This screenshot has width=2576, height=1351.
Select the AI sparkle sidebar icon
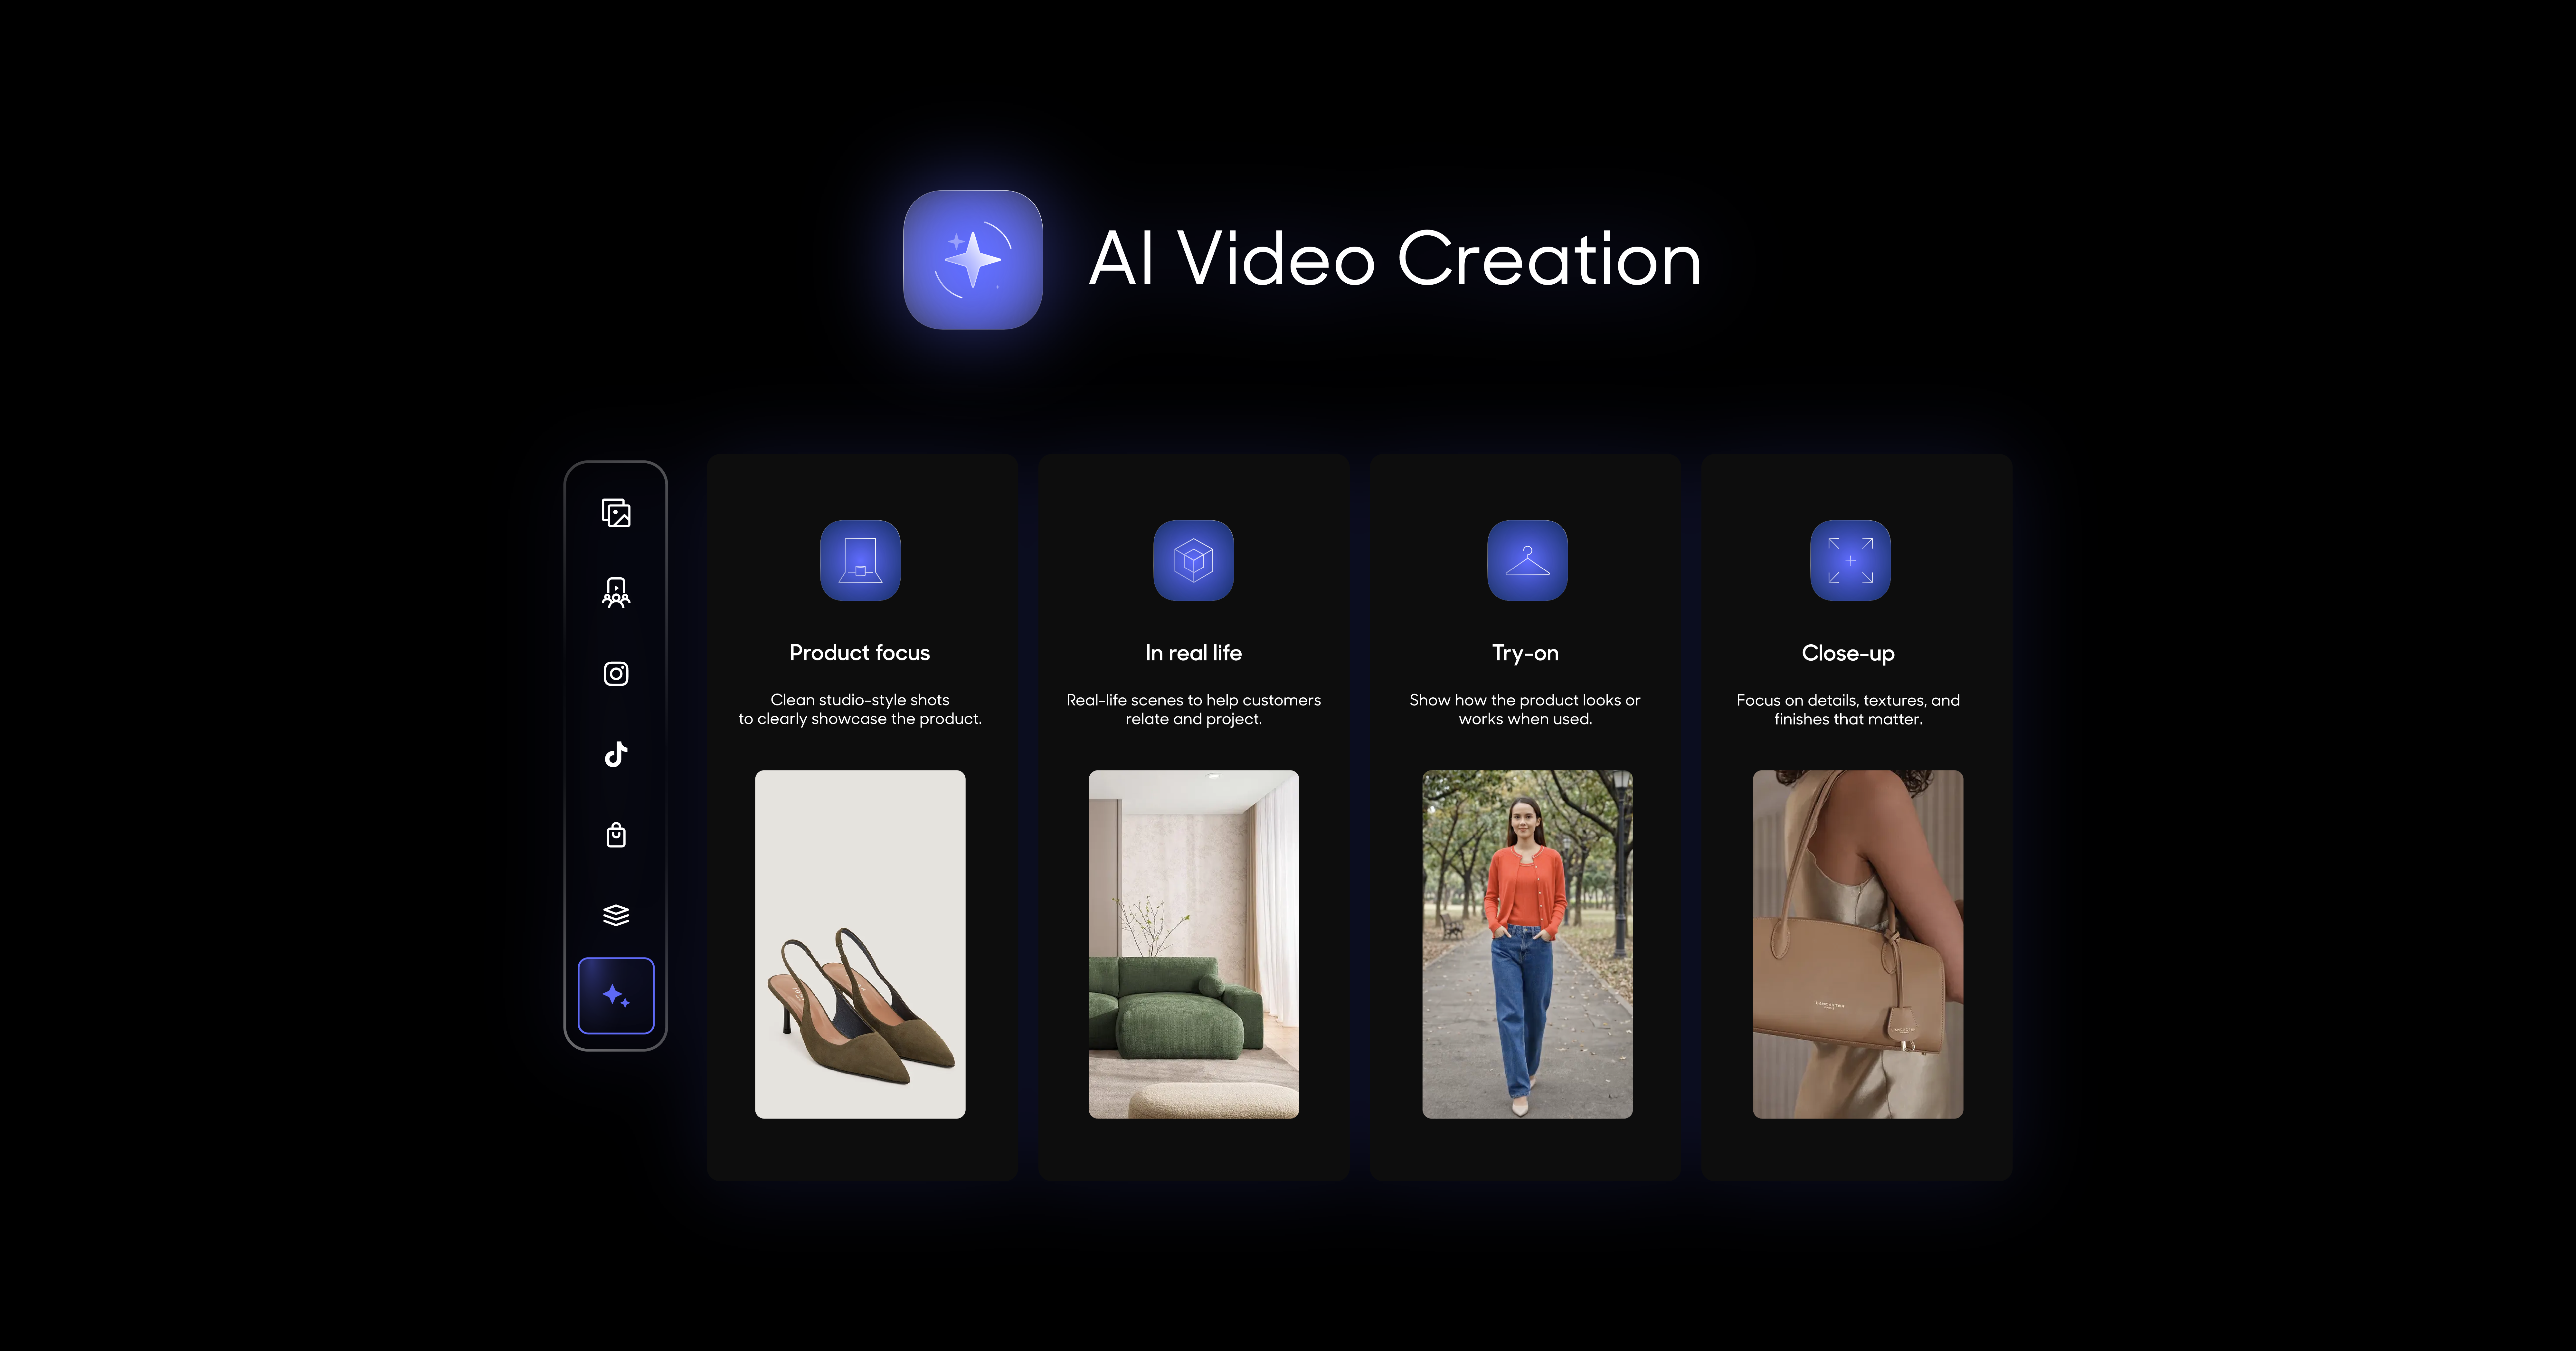click(616, 996)
